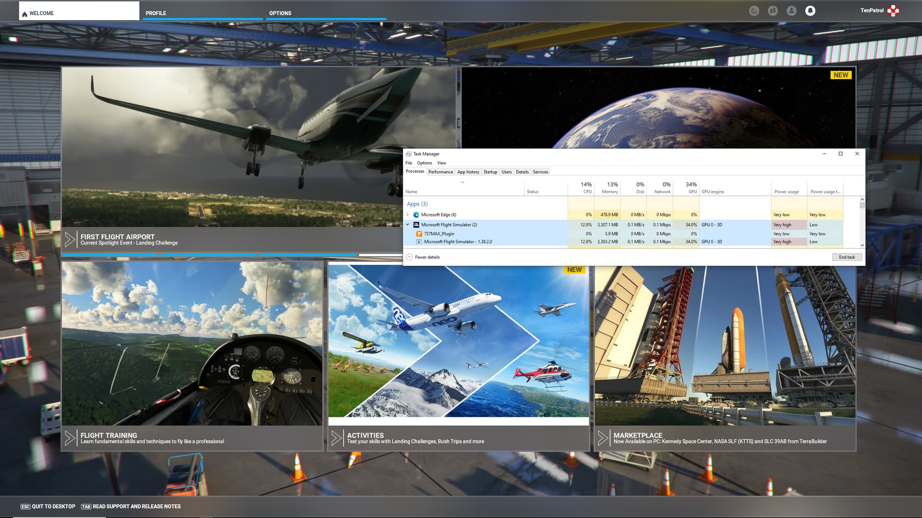Open the File menu in Task Manager
This screenshot has width=922, height=518.
[x=409, y=163]
